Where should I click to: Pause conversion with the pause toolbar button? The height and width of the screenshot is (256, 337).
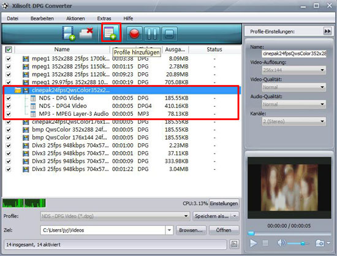point(152,34)
